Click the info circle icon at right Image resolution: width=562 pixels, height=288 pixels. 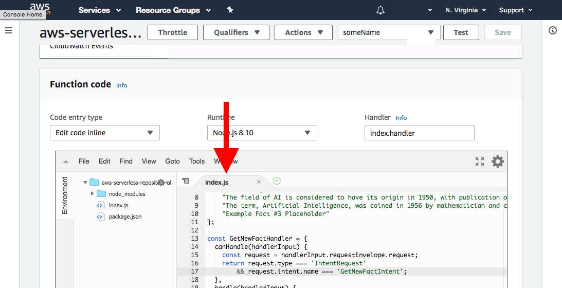(553, 31)
